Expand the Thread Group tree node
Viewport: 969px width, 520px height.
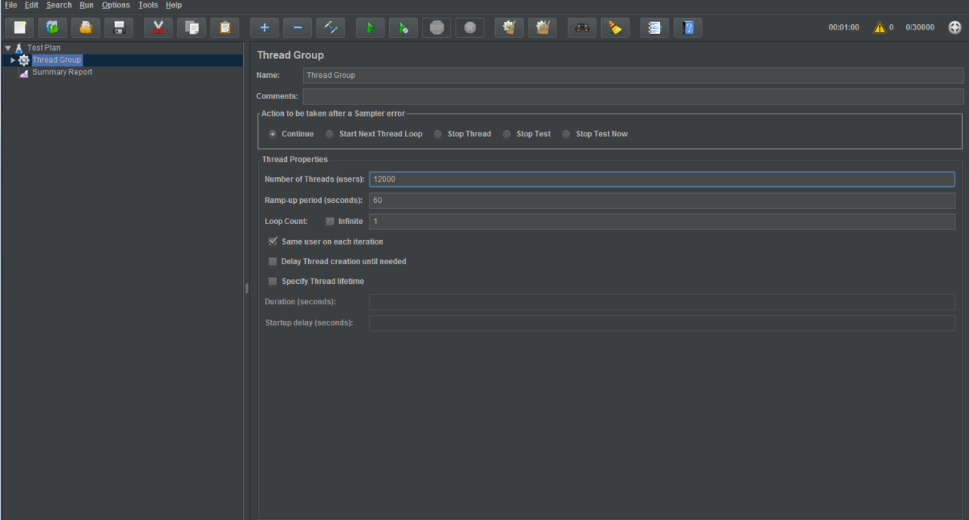click(x=13, y=61)
